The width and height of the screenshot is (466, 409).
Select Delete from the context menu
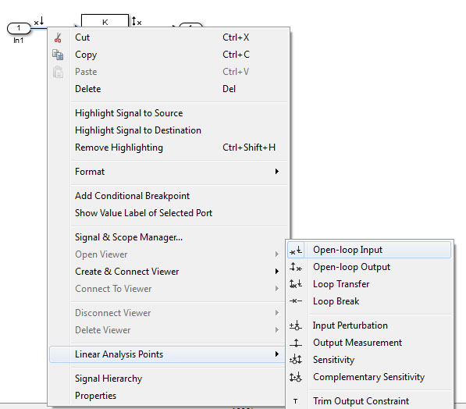(x=88, y=89)
